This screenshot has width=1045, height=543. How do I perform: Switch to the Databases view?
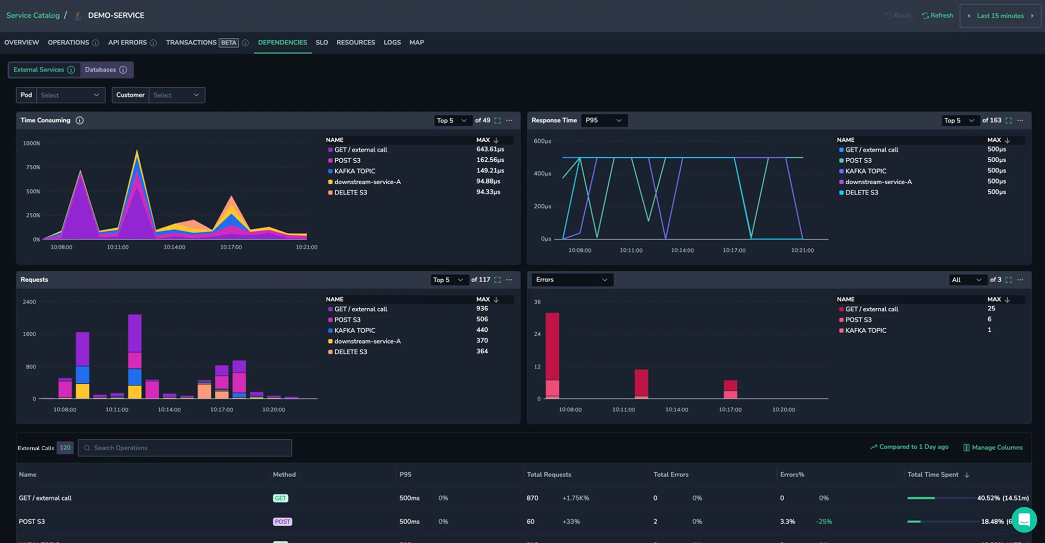click(106, 70)
